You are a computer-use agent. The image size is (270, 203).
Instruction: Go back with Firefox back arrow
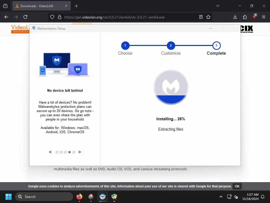click(x=6, y=17)
